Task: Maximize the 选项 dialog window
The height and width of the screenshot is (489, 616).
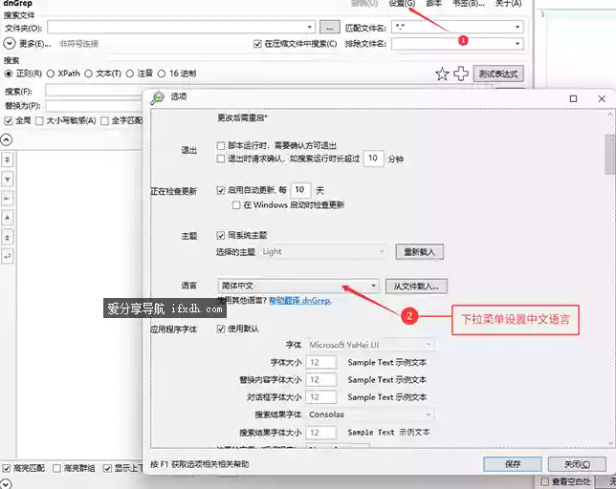Action: [573, 98]
